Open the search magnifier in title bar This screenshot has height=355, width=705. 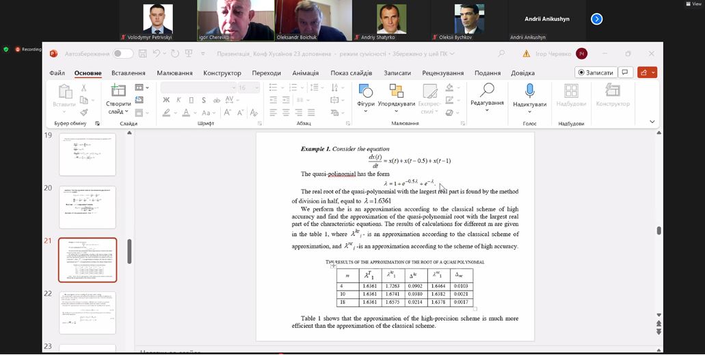(501, 53)
